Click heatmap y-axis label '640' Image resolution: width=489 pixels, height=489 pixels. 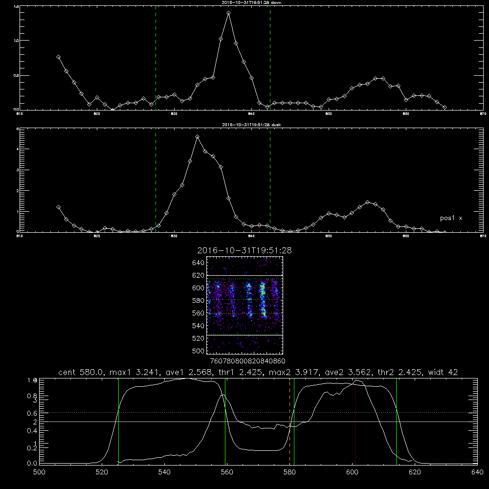point(199,263)
